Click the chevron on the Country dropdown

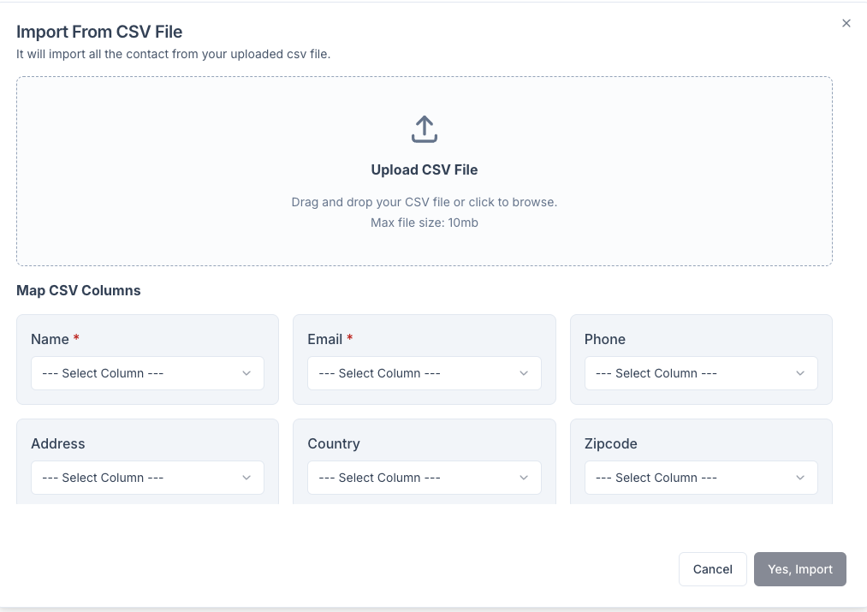tap(523, 478)
